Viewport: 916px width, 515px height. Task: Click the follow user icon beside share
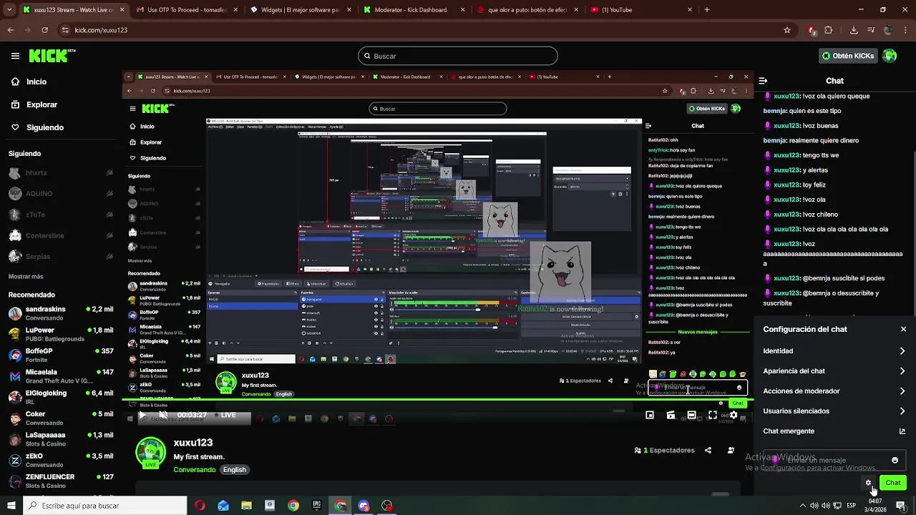click(731, 451)
